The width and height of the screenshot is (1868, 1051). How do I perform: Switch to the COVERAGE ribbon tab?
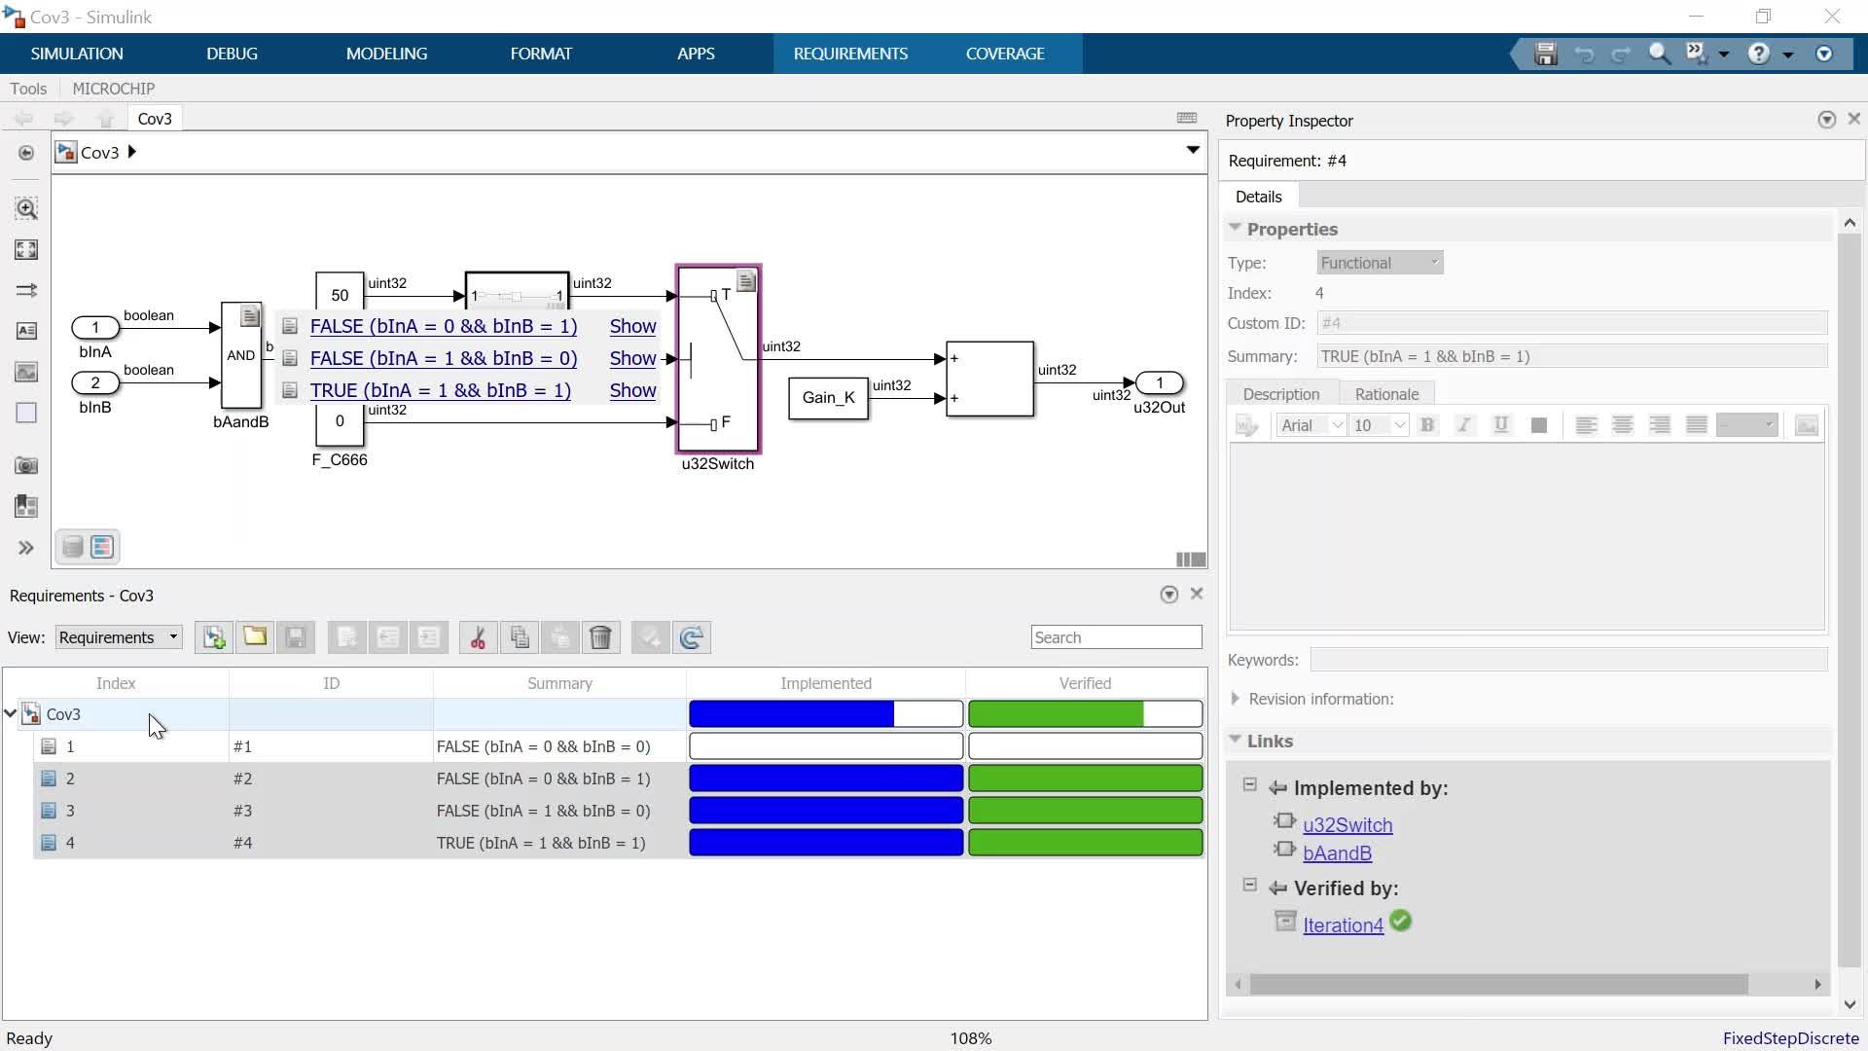coord(1005,54)
